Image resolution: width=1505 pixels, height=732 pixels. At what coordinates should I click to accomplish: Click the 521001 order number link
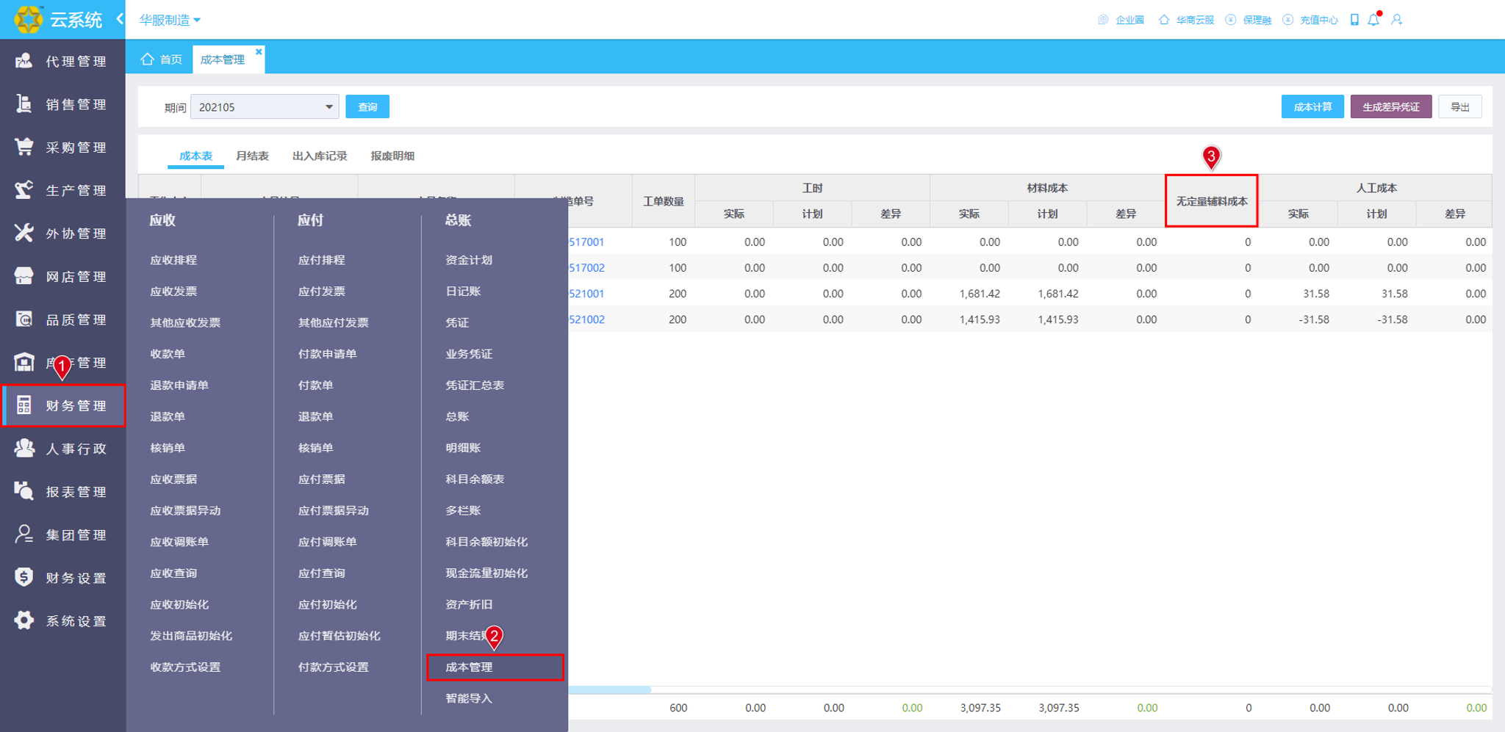[x=586, y=294]
